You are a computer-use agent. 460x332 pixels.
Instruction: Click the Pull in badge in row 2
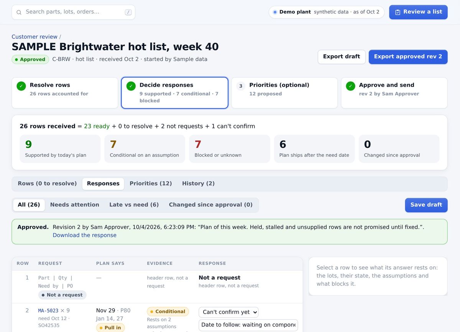(x=110, y=328)
